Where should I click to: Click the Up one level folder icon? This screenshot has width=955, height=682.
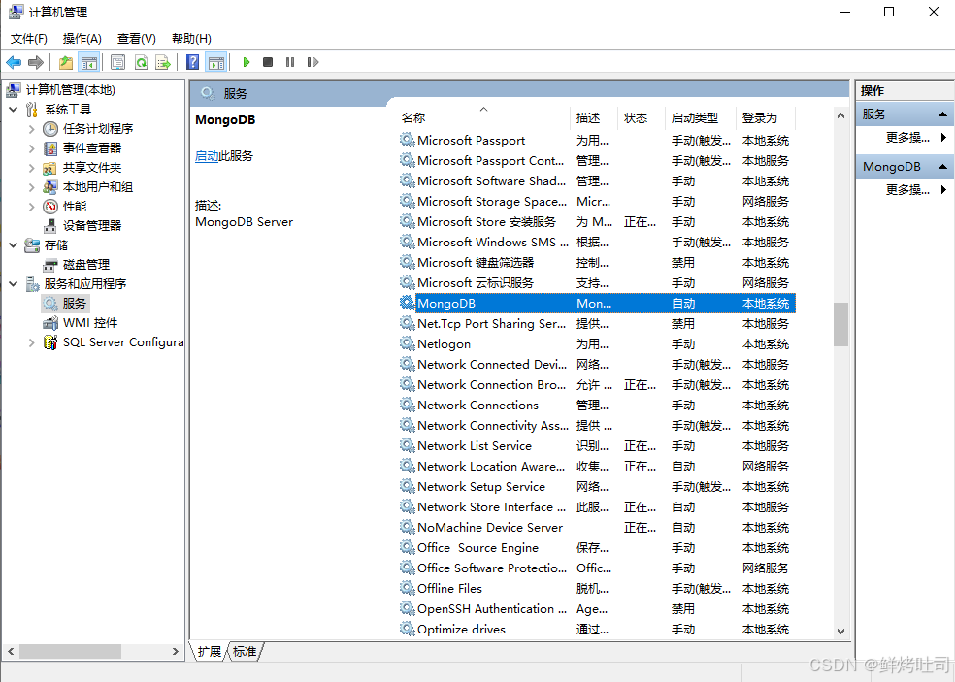point(66,62)
